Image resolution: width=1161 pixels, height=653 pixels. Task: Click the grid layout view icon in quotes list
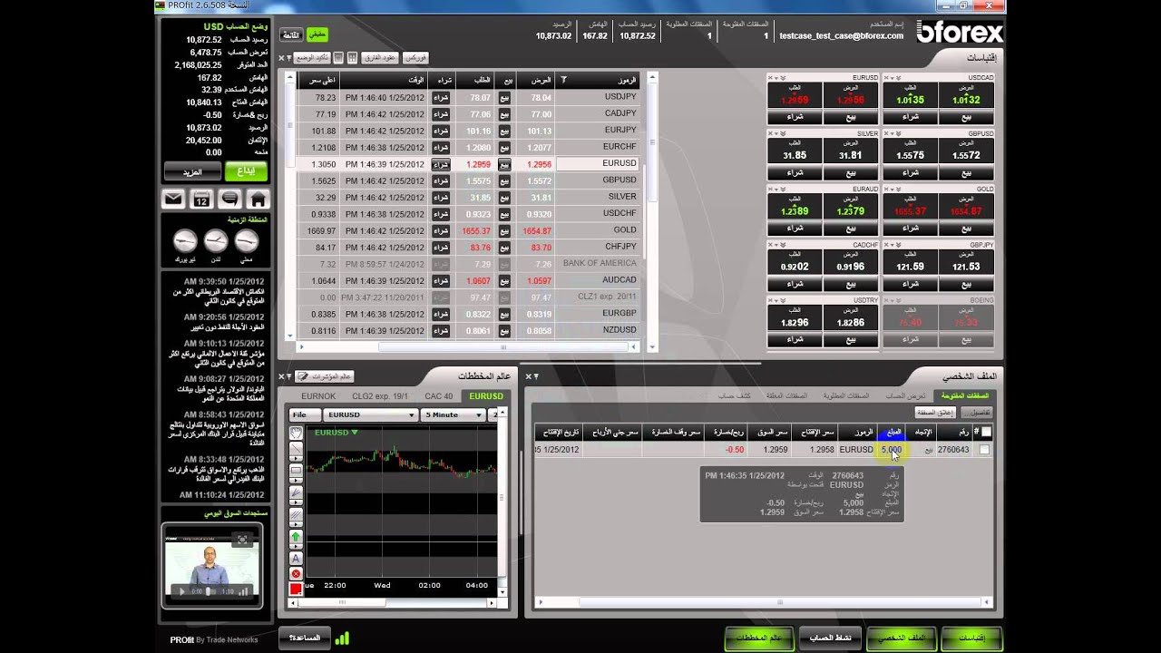click(x=352, y=58)
